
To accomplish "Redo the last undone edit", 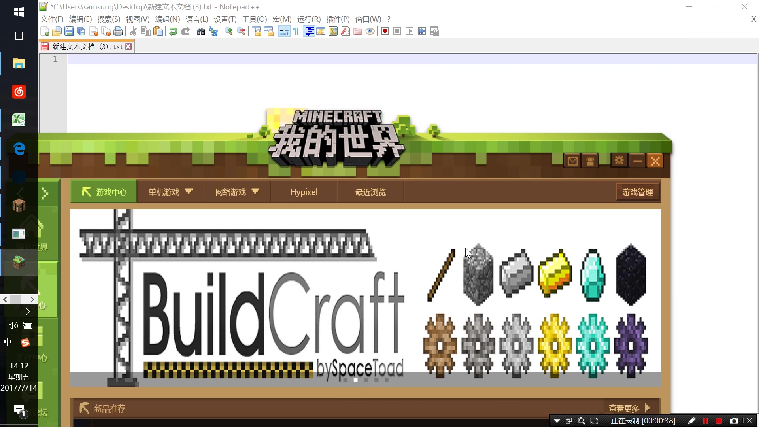I will [x=185, y=31].
